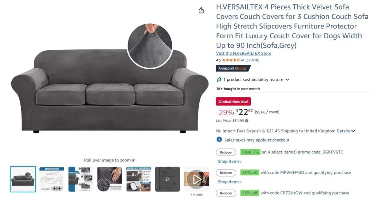Redeem the Save 5% promo code
This screenshot has width=374, height=198.
pyautogui.click(x=226, y=152)
